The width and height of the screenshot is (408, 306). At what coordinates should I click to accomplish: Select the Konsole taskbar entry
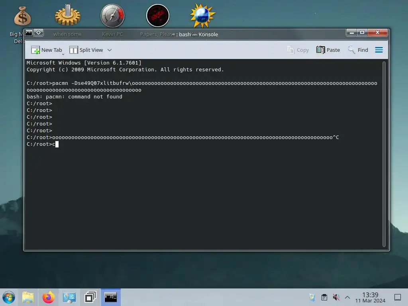pos(111,297)
